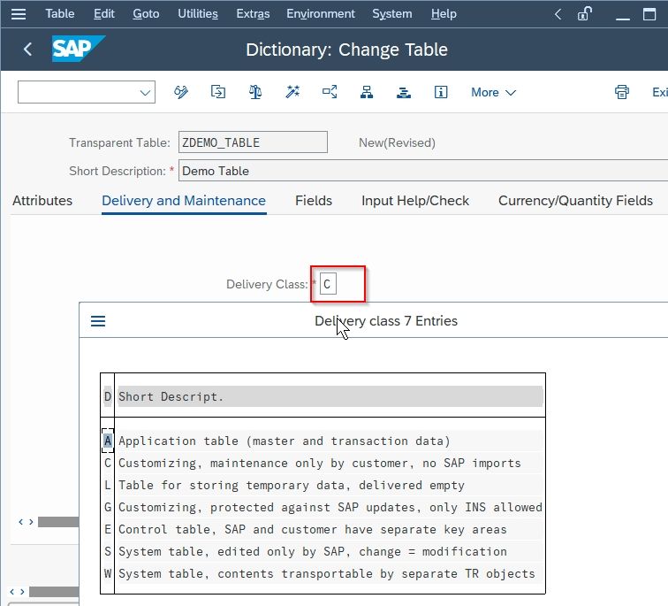Open the main hamburger menu
The height and width of the screenshot is (606, 668).
pyautogui.click(x=19, y=14)
